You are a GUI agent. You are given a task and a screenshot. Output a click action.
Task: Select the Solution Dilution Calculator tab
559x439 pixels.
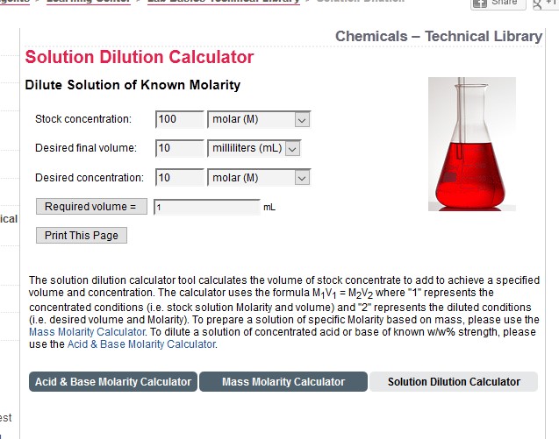click(x=454, y=382)
